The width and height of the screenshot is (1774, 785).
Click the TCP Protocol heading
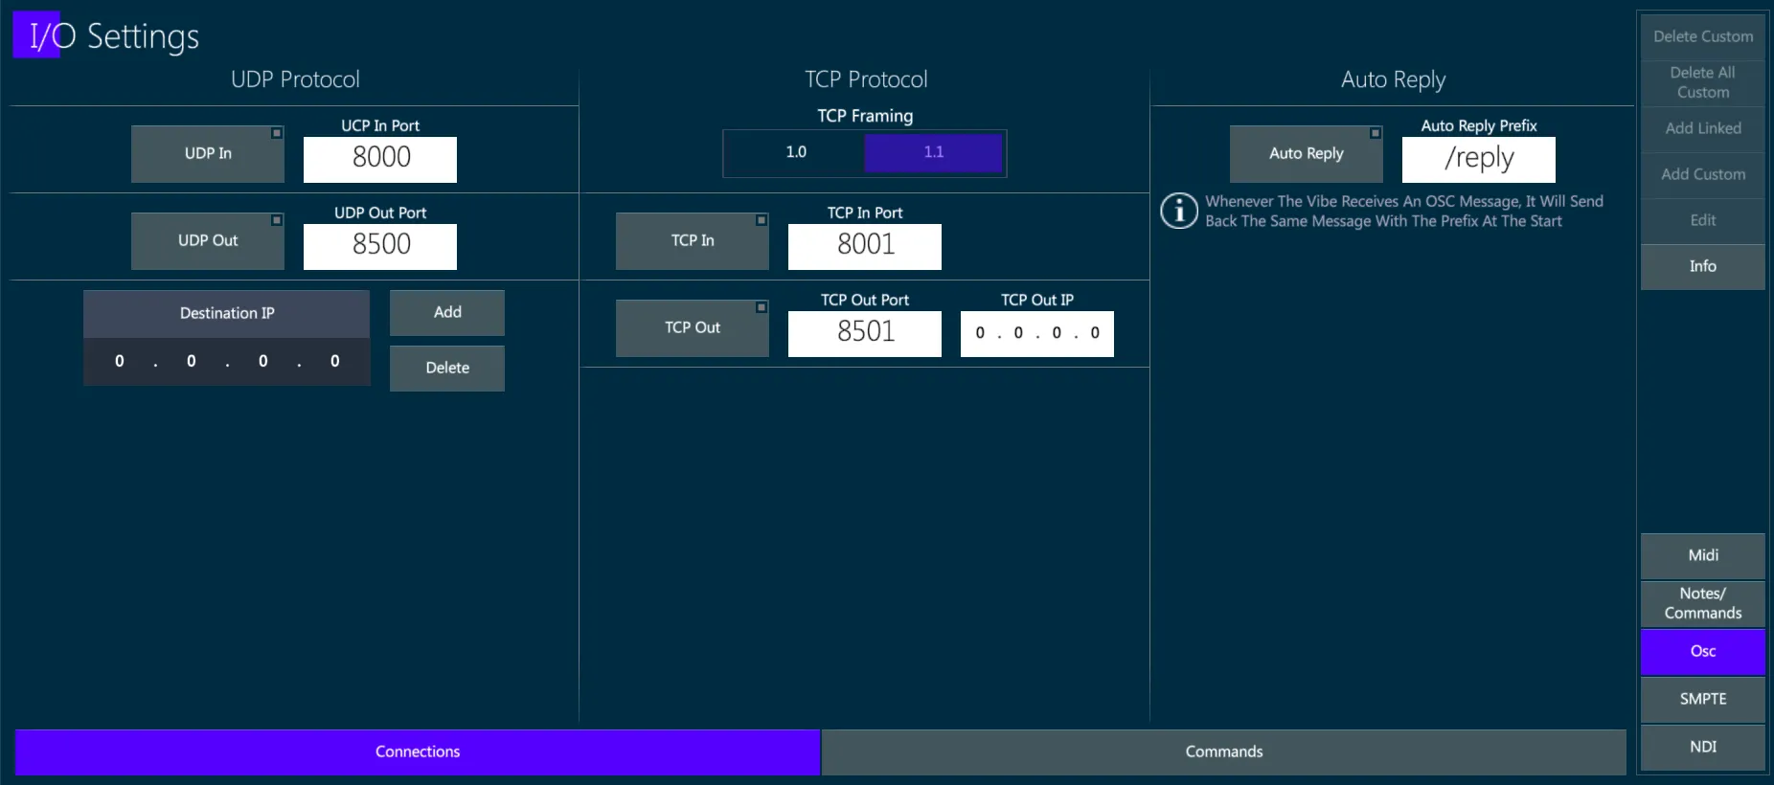click(x=866, y=79)
